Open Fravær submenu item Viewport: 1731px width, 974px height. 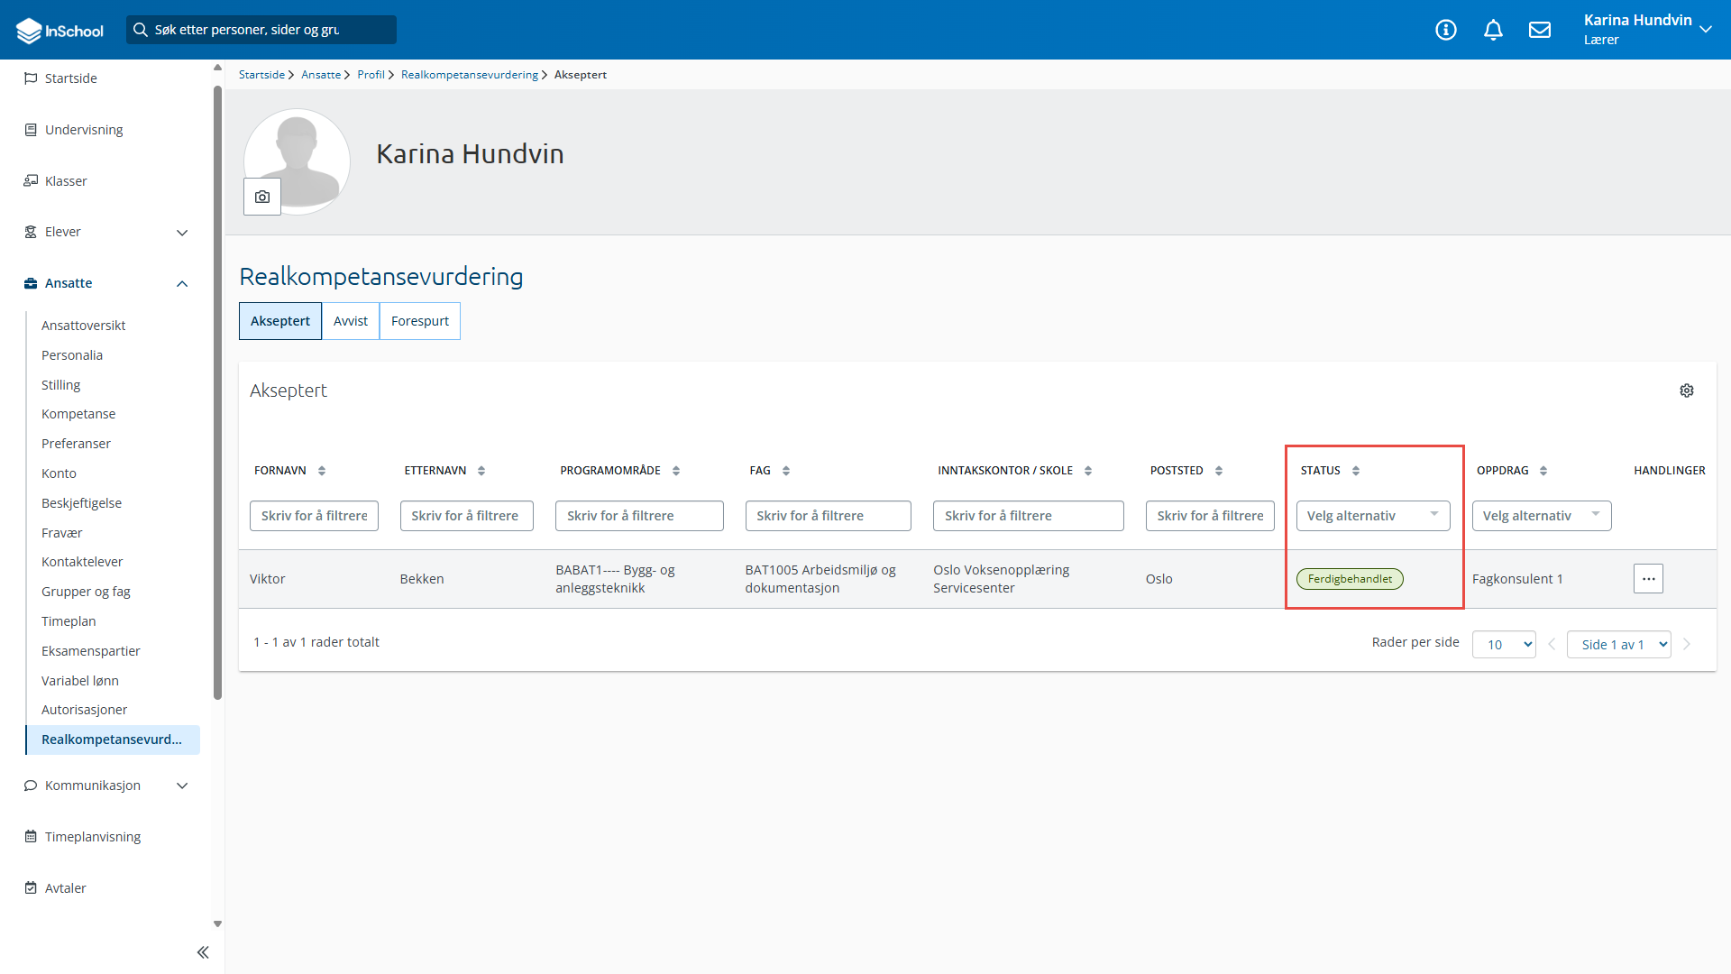61,533
